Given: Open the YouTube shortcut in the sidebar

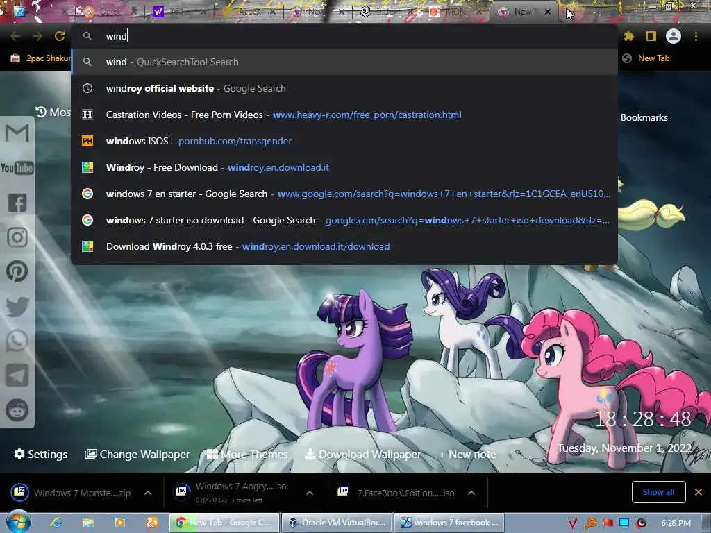Looking at the screenshot, I should (17, 168).
